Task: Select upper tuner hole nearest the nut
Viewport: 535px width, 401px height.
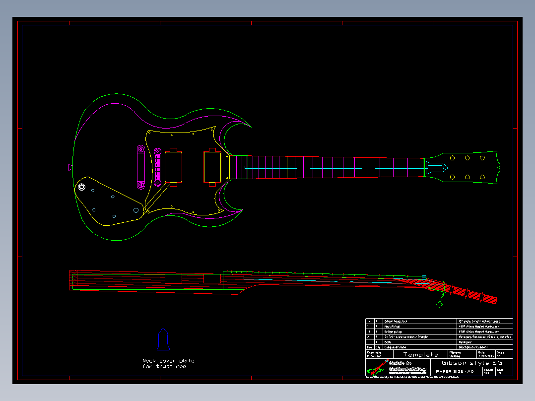Action: (x=453, y=158)
